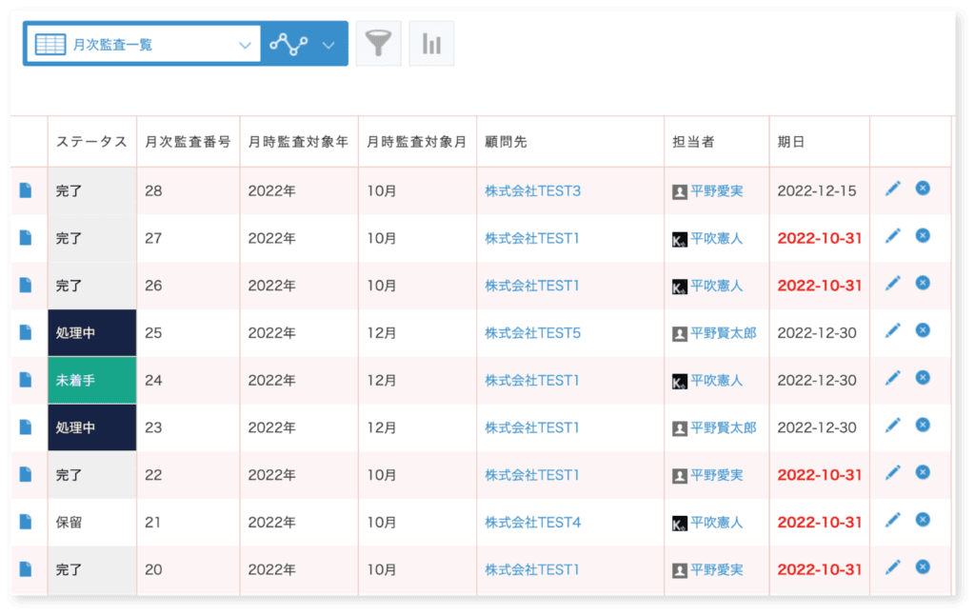
Task: Delete record 20 with the x icon
Action: coord(923,566)
